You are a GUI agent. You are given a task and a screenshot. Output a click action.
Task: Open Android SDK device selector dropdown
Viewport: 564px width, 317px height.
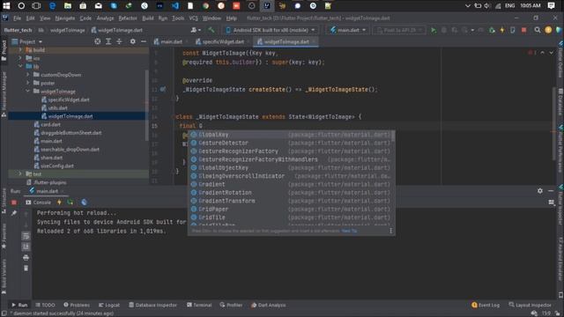271,30
